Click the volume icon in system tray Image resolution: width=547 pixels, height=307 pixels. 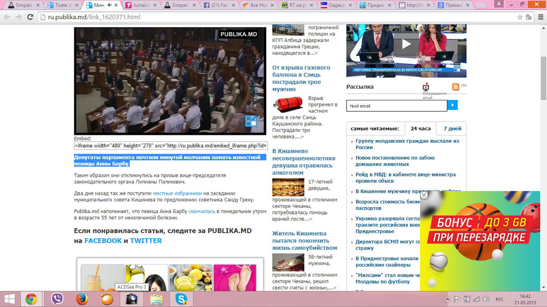pos(486,299)
